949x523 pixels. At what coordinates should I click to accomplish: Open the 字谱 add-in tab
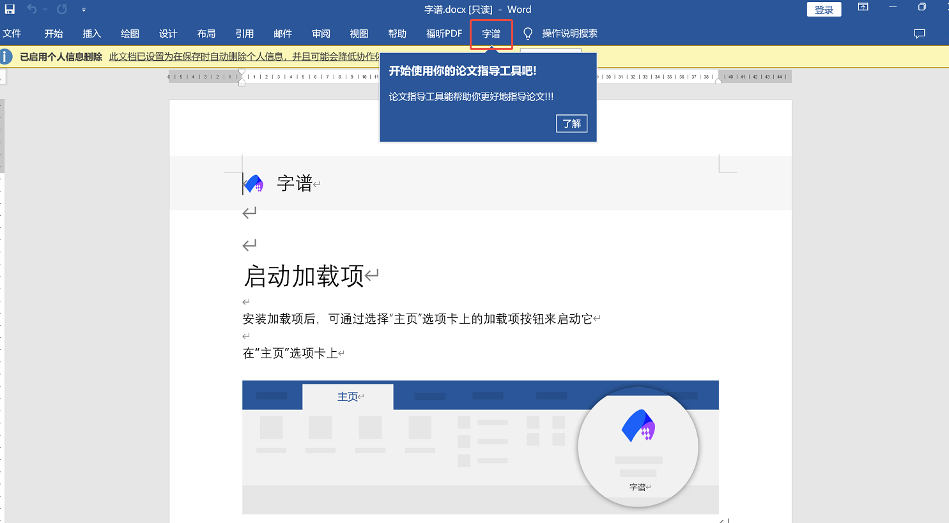pos(491,34)
